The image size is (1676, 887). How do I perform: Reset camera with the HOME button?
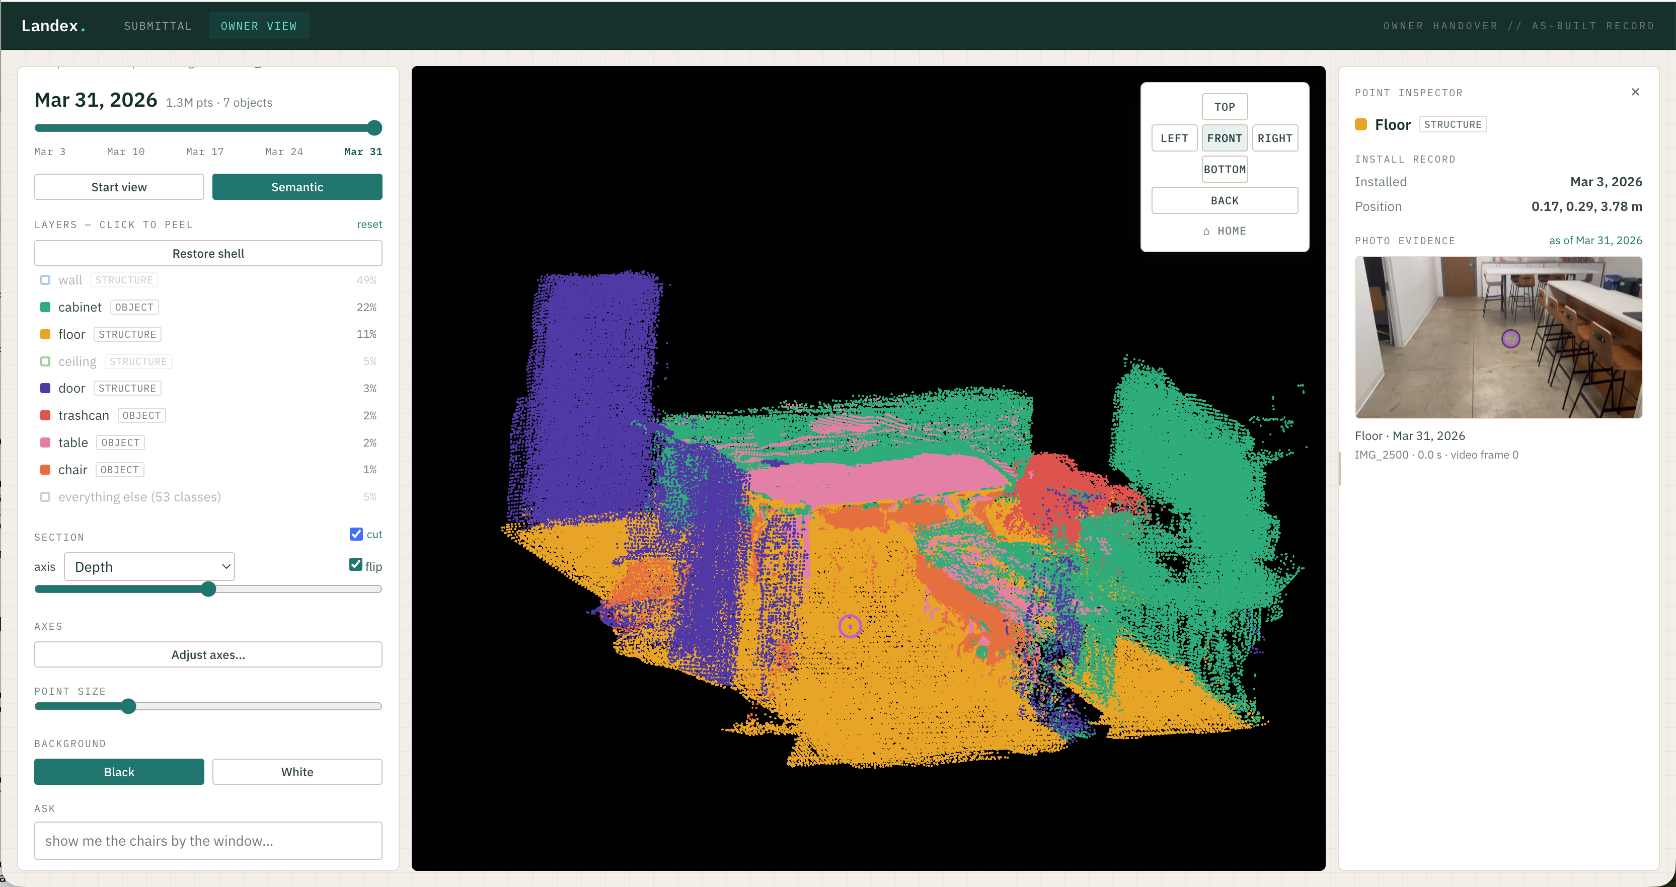coord(1225,231)
